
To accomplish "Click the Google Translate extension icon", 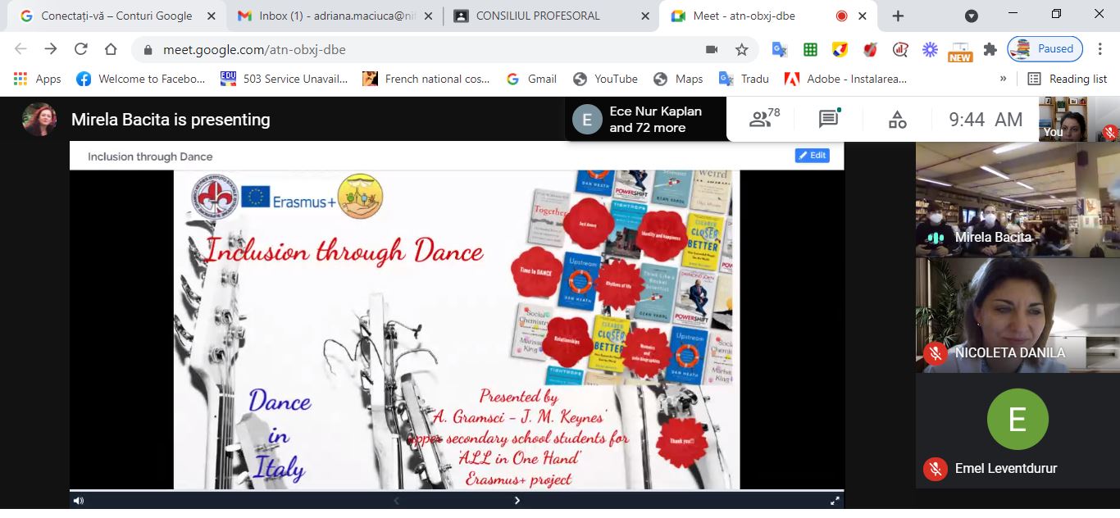I will tap(779, 49).
